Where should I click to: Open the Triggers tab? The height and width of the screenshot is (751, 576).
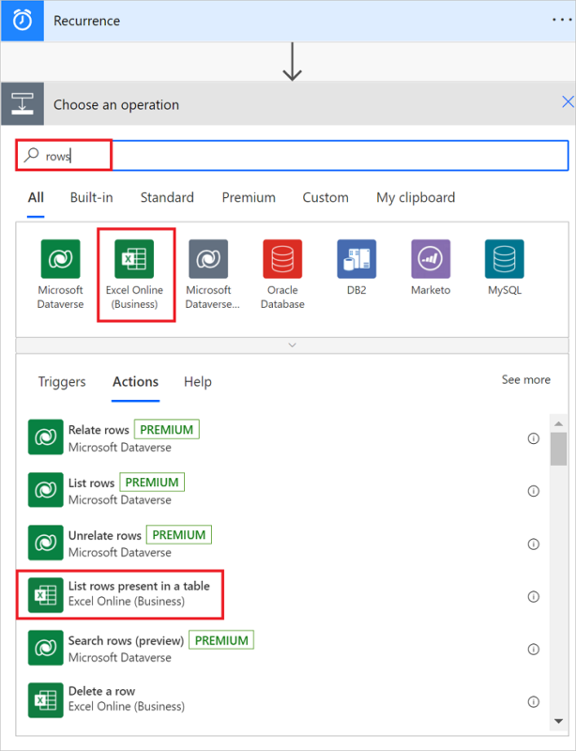point(62,381)
